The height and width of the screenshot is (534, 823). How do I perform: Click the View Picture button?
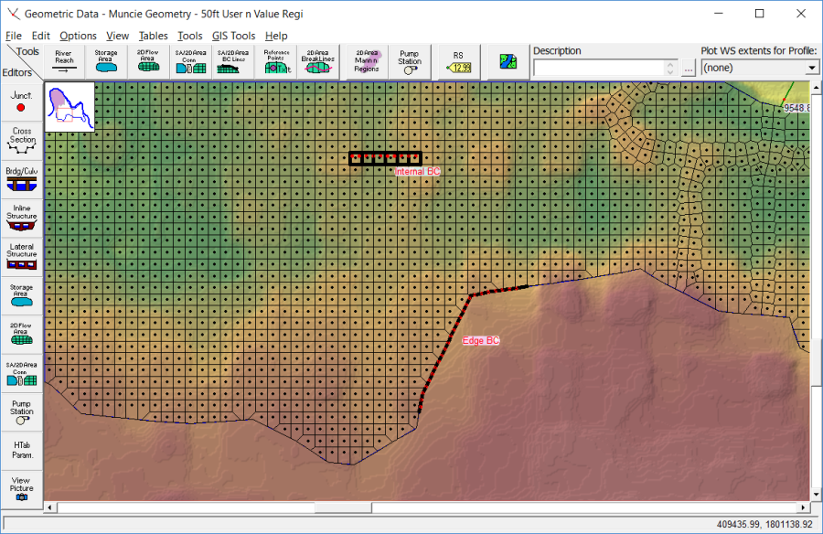21,488
